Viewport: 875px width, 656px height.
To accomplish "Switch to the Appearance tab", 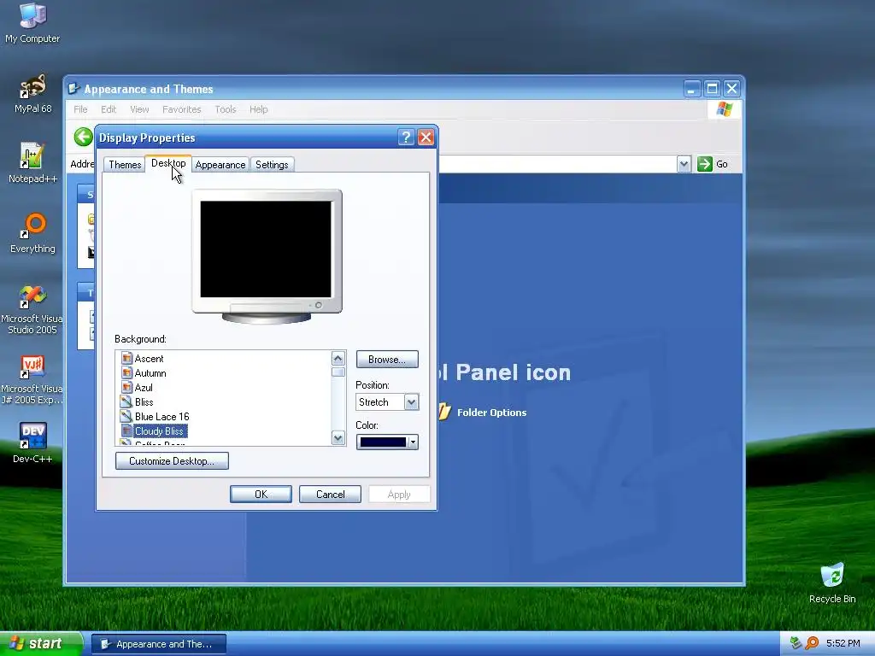I will coord(220,165).
